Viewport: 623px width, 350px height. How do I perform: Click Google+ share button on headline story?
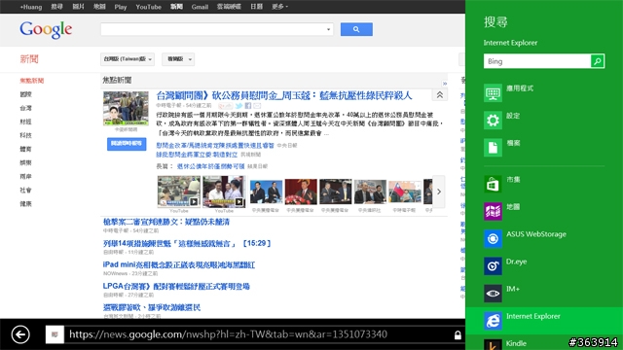click(x=225, y=106)
